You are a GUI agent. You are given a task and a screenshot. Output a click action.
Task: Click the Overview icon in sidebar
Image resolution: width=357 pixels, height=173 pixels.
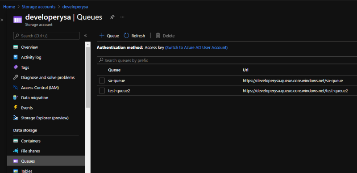pyautogui.click(x=16, y=47)
